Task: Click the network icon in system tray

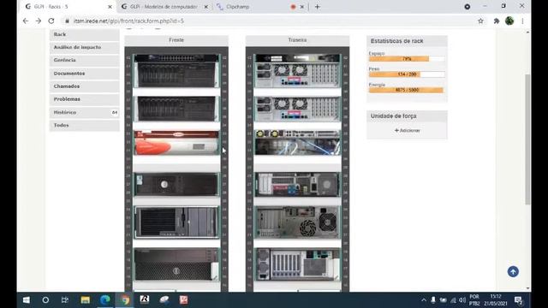Action: click(453, 300)
